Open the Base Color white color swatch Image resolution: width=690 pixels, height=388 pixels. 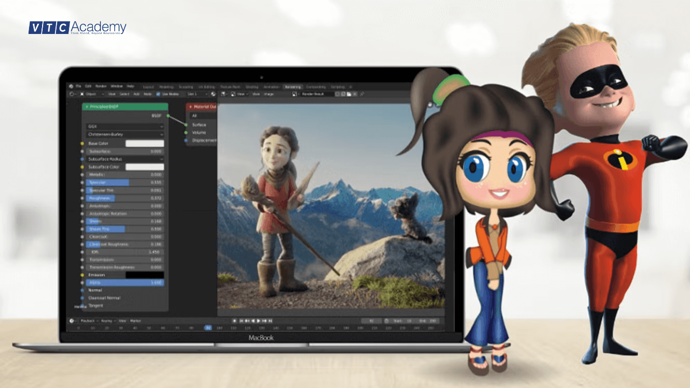[x=146, y=143]
